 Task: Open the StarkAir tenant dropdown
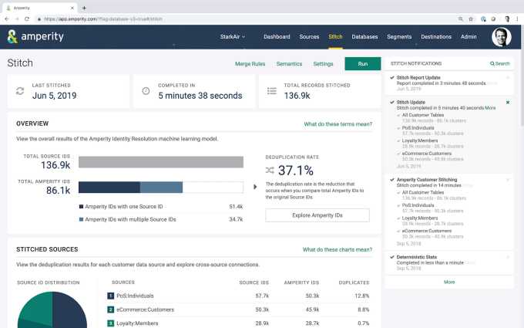click(x=231, y=36)
